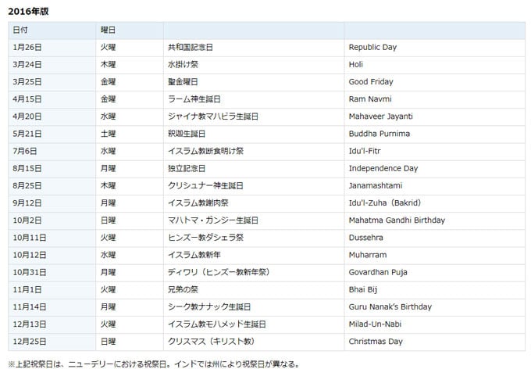
Task: Click the 'Govardhan Puja' cell
Action: (x=435, y=272)
